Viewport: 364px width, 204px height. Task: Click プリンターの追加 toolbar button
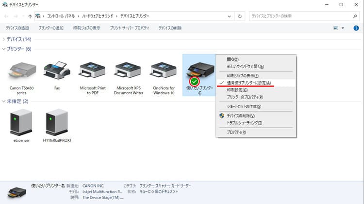point(51,28)
